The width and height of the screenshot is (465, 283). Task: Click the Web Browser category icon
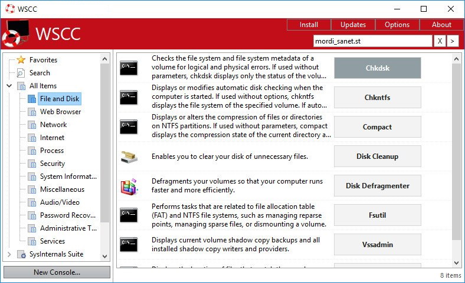point(32,112)
